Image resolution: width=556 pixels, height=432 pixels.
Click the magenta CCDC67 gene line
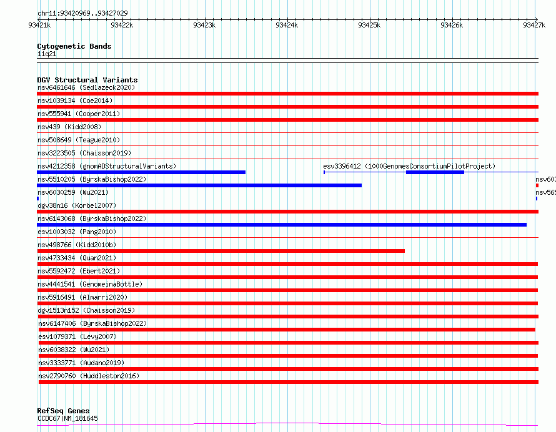click(287, 424)
